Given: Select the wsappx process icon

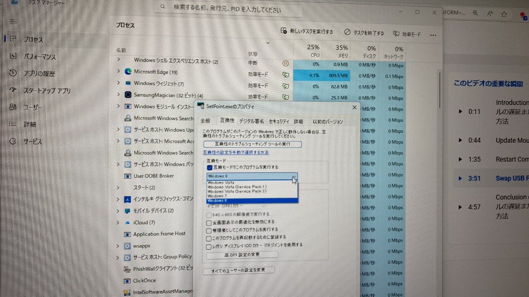Looking at the screenshot, I should pos(128,246).
